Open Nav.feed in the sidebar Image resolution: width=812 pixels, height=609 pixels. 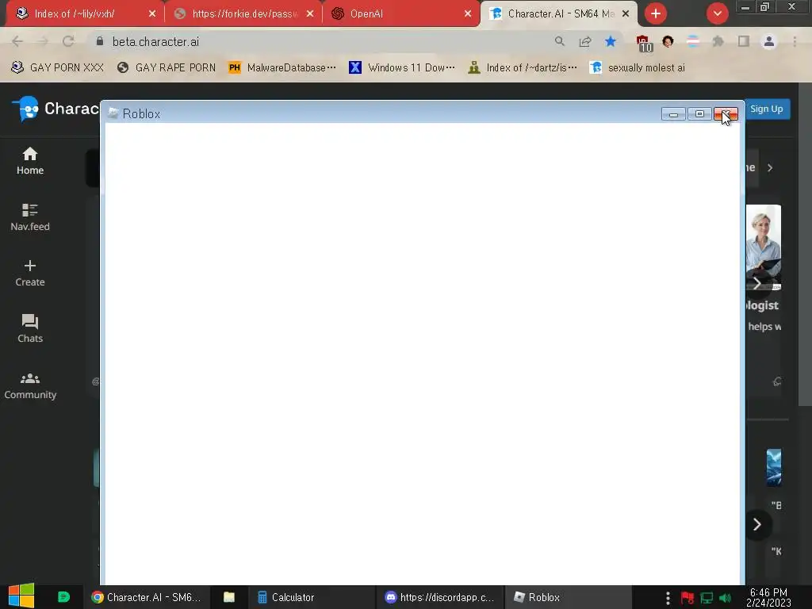[30, 217]
